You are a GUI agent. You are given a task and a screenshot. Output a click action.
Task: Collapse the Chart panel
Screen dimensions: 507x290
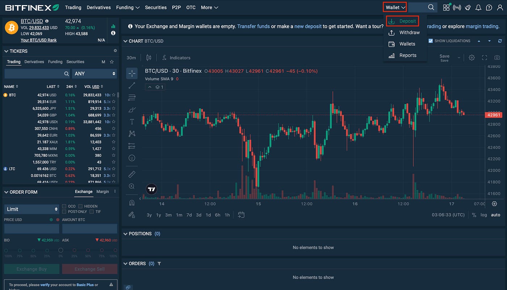coord(125,41)
